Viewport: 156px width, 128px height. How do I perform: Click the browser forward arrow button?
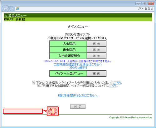coord(12,9)
